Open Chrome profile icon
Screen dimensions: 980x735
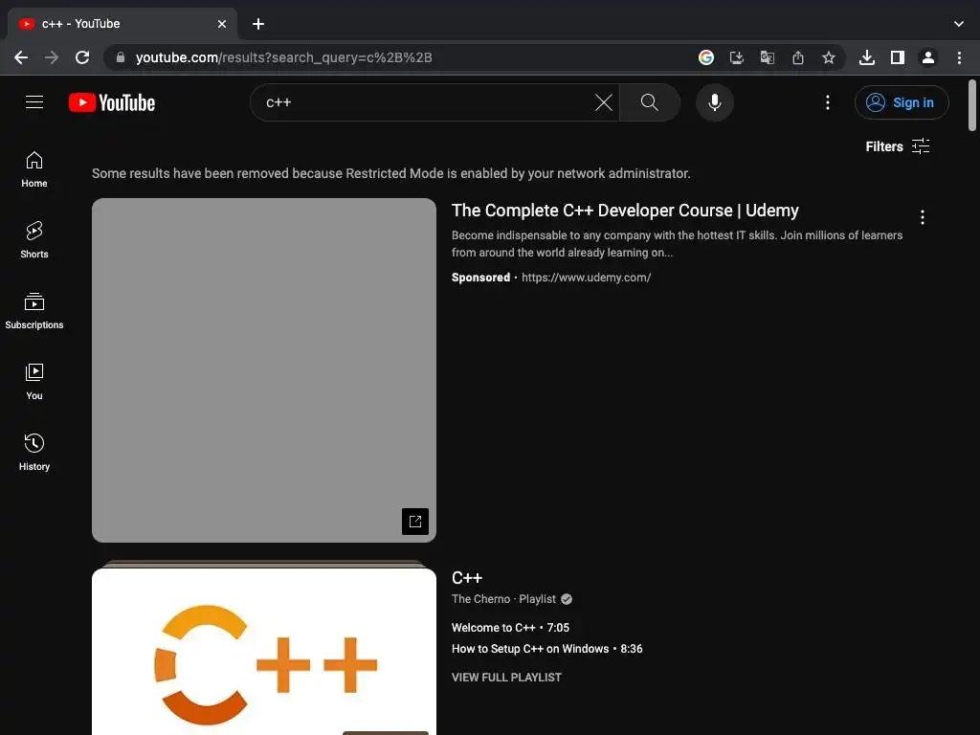tap(928, 57)
